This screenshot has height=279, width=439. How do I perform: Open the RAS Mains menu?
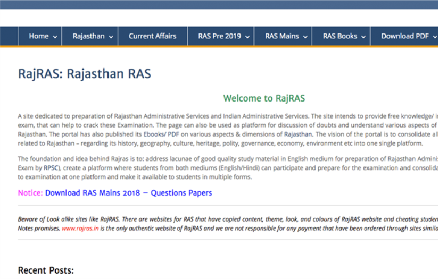pos(283,36)
